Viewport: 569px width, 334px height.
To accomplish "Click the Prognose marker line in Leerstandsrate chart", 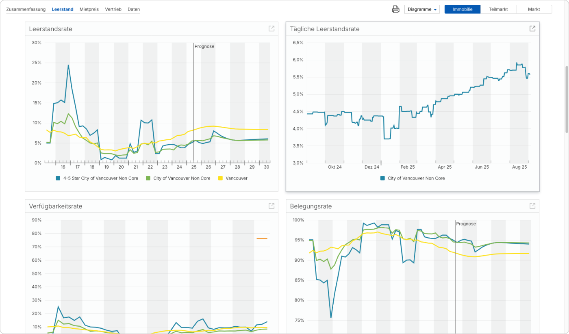I will click(193, 102).
